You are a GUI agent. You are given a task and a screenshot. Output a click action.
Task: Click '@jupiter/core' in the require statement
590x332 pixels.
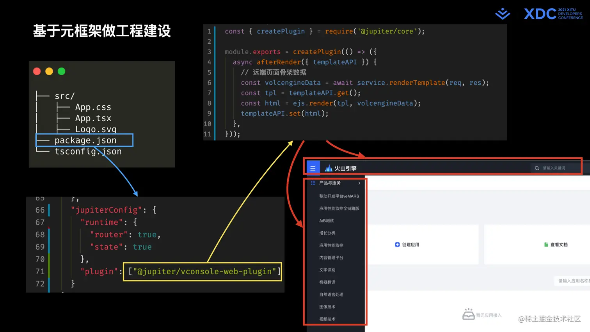pyautogui.click(x=387, y=31)
